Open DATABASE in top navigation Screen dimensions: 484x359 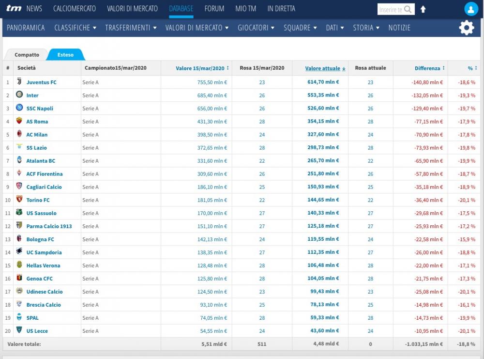[181, 9]
